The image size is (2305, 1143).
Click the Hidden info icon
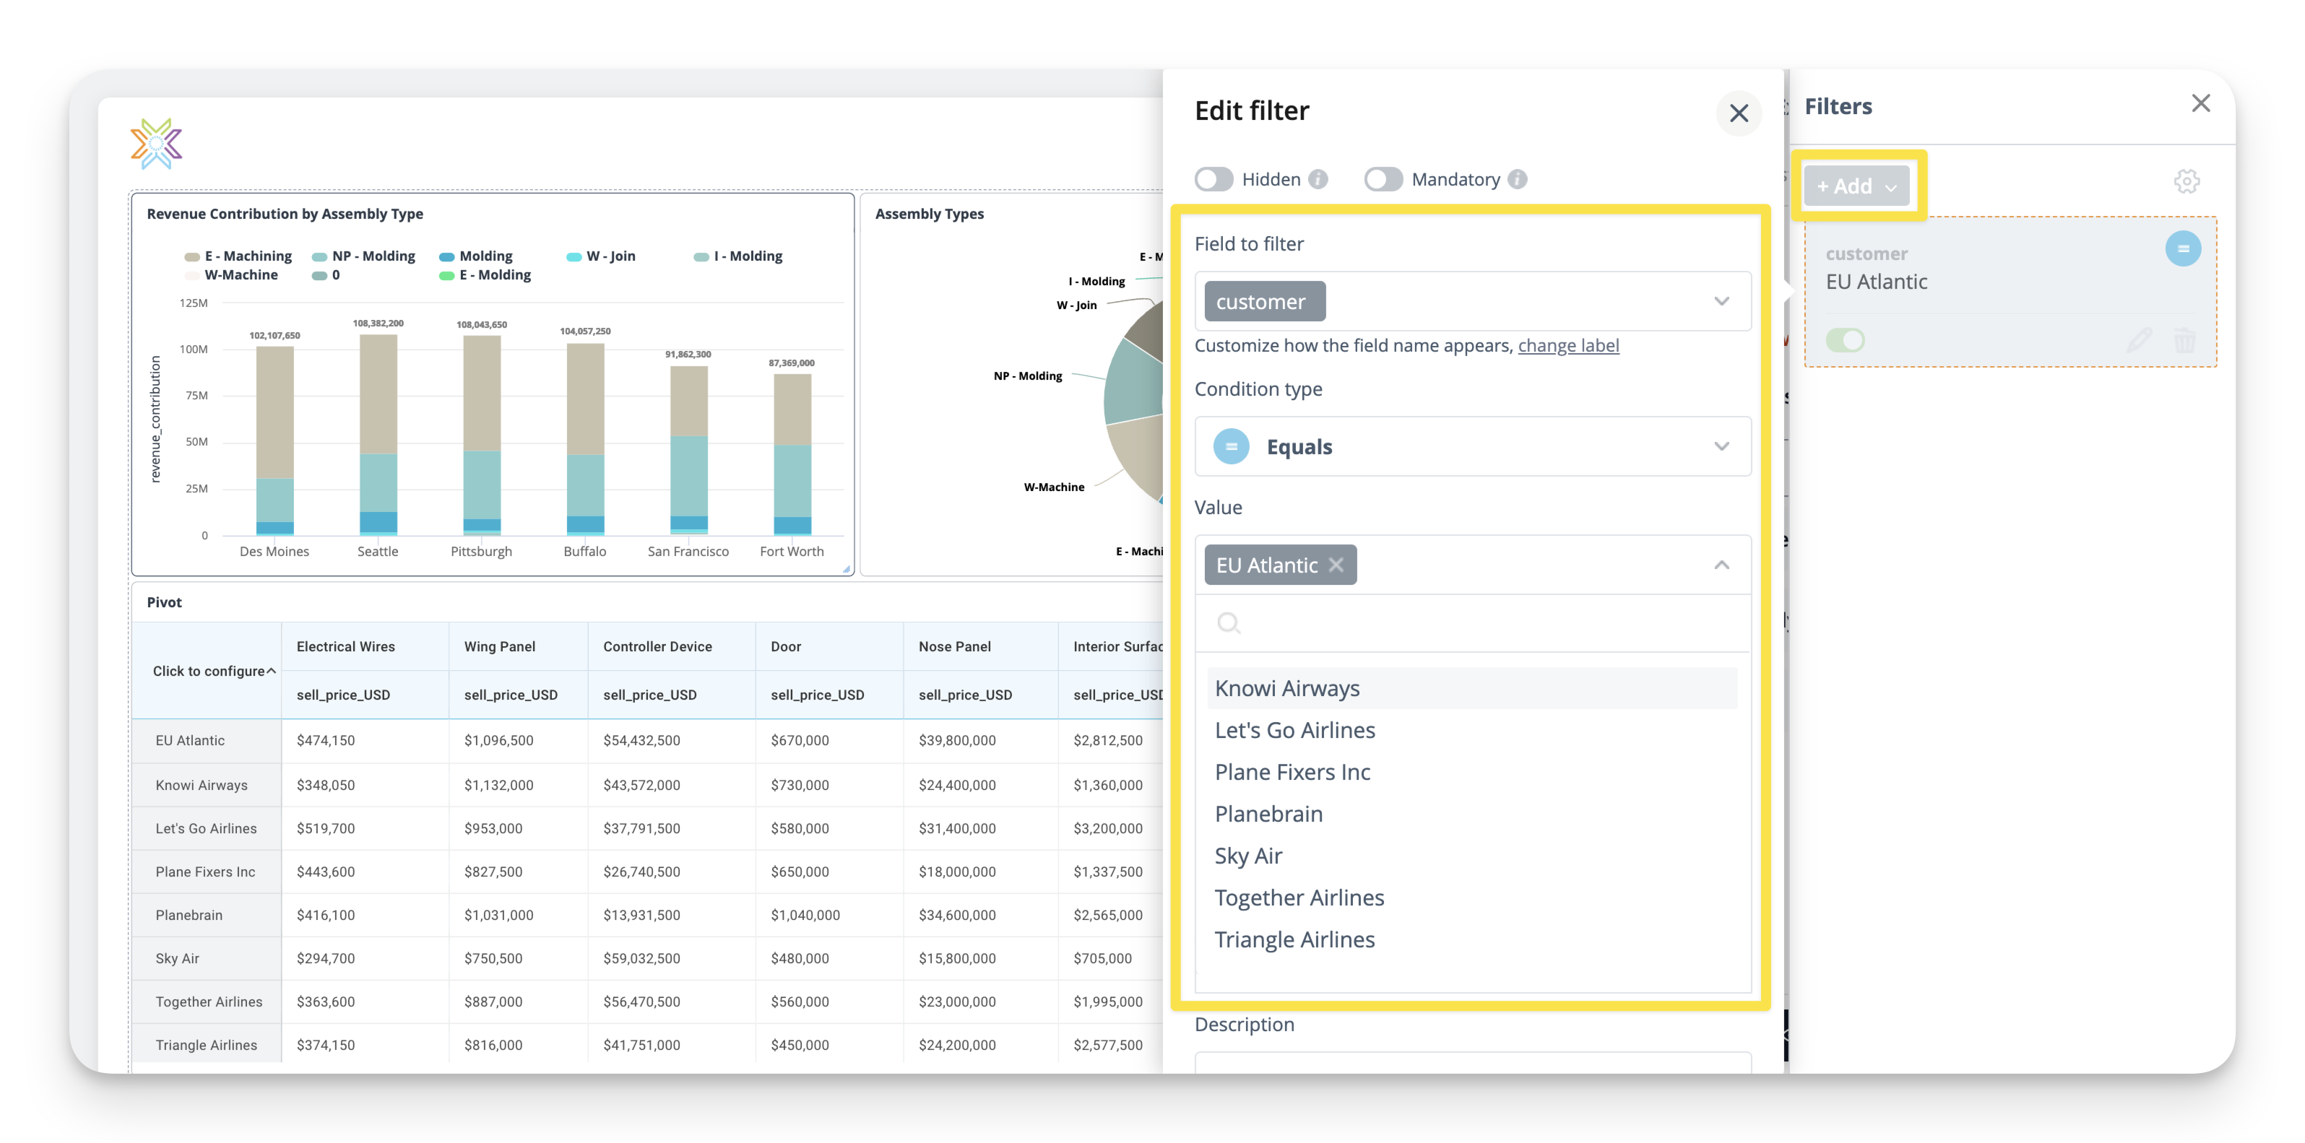pyautogui.click(x=1318, y=180)
